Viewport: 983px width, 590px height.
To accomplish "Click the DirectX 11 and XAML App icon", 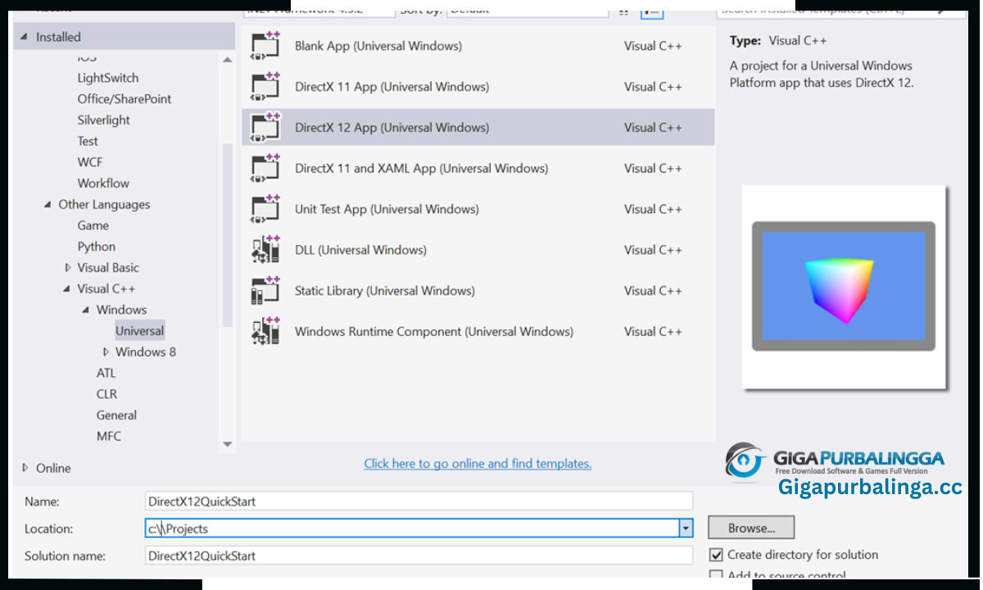I will (265, 169).
